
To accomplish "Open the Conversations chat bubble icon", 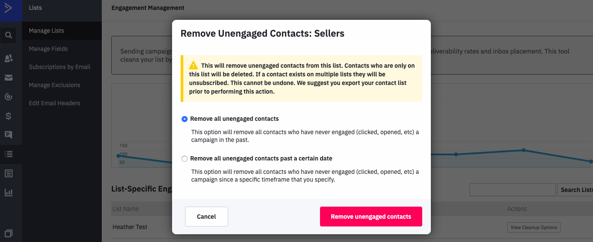I will [8, 135].
